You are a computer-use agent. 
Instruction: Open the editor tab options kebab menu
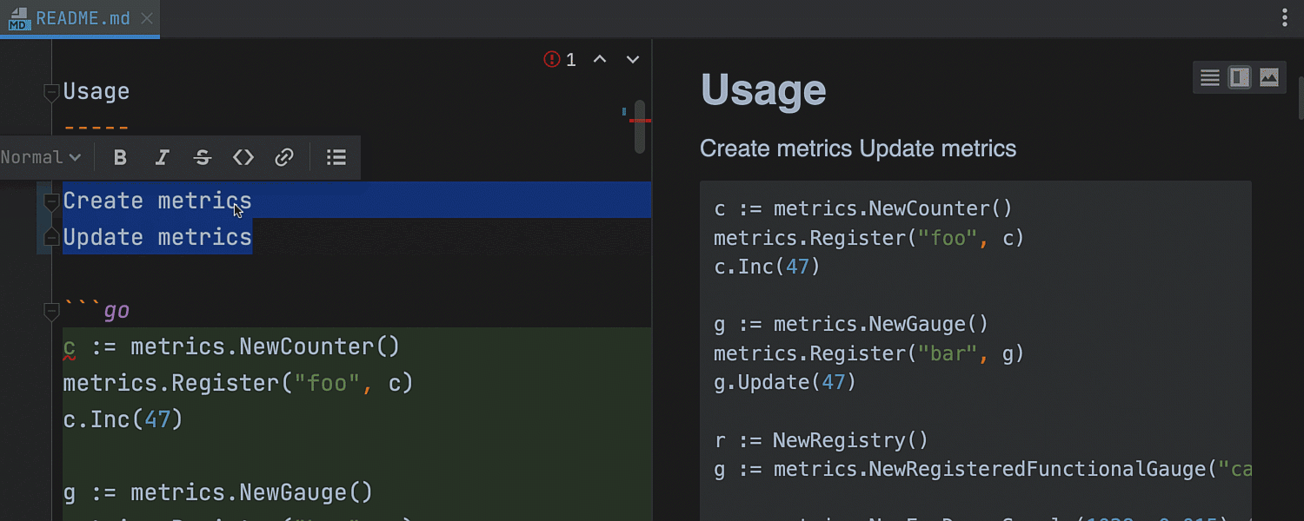click(1285, 18)
